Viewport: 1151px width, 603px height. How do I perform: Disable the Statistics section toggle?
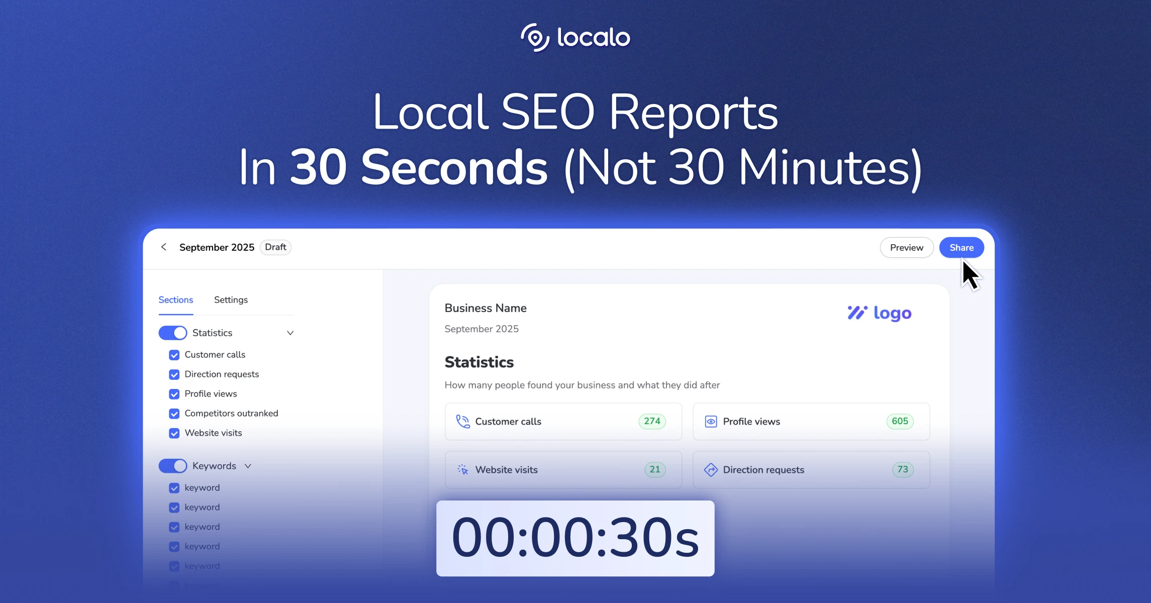tap(172, 333)
